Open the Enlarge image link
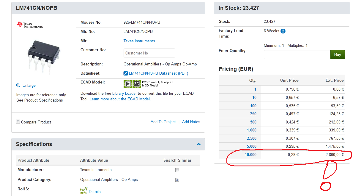The width and height of the screenshot is (361, 196). (29, 85)
